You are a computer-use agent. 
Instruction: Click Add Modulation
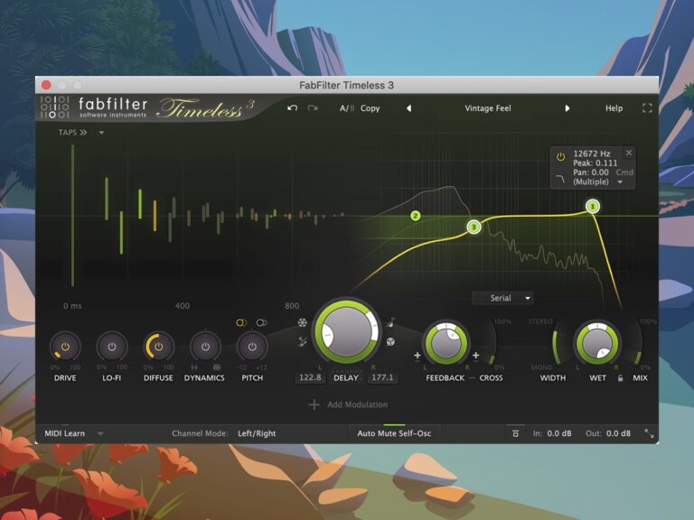coord(348,404)
